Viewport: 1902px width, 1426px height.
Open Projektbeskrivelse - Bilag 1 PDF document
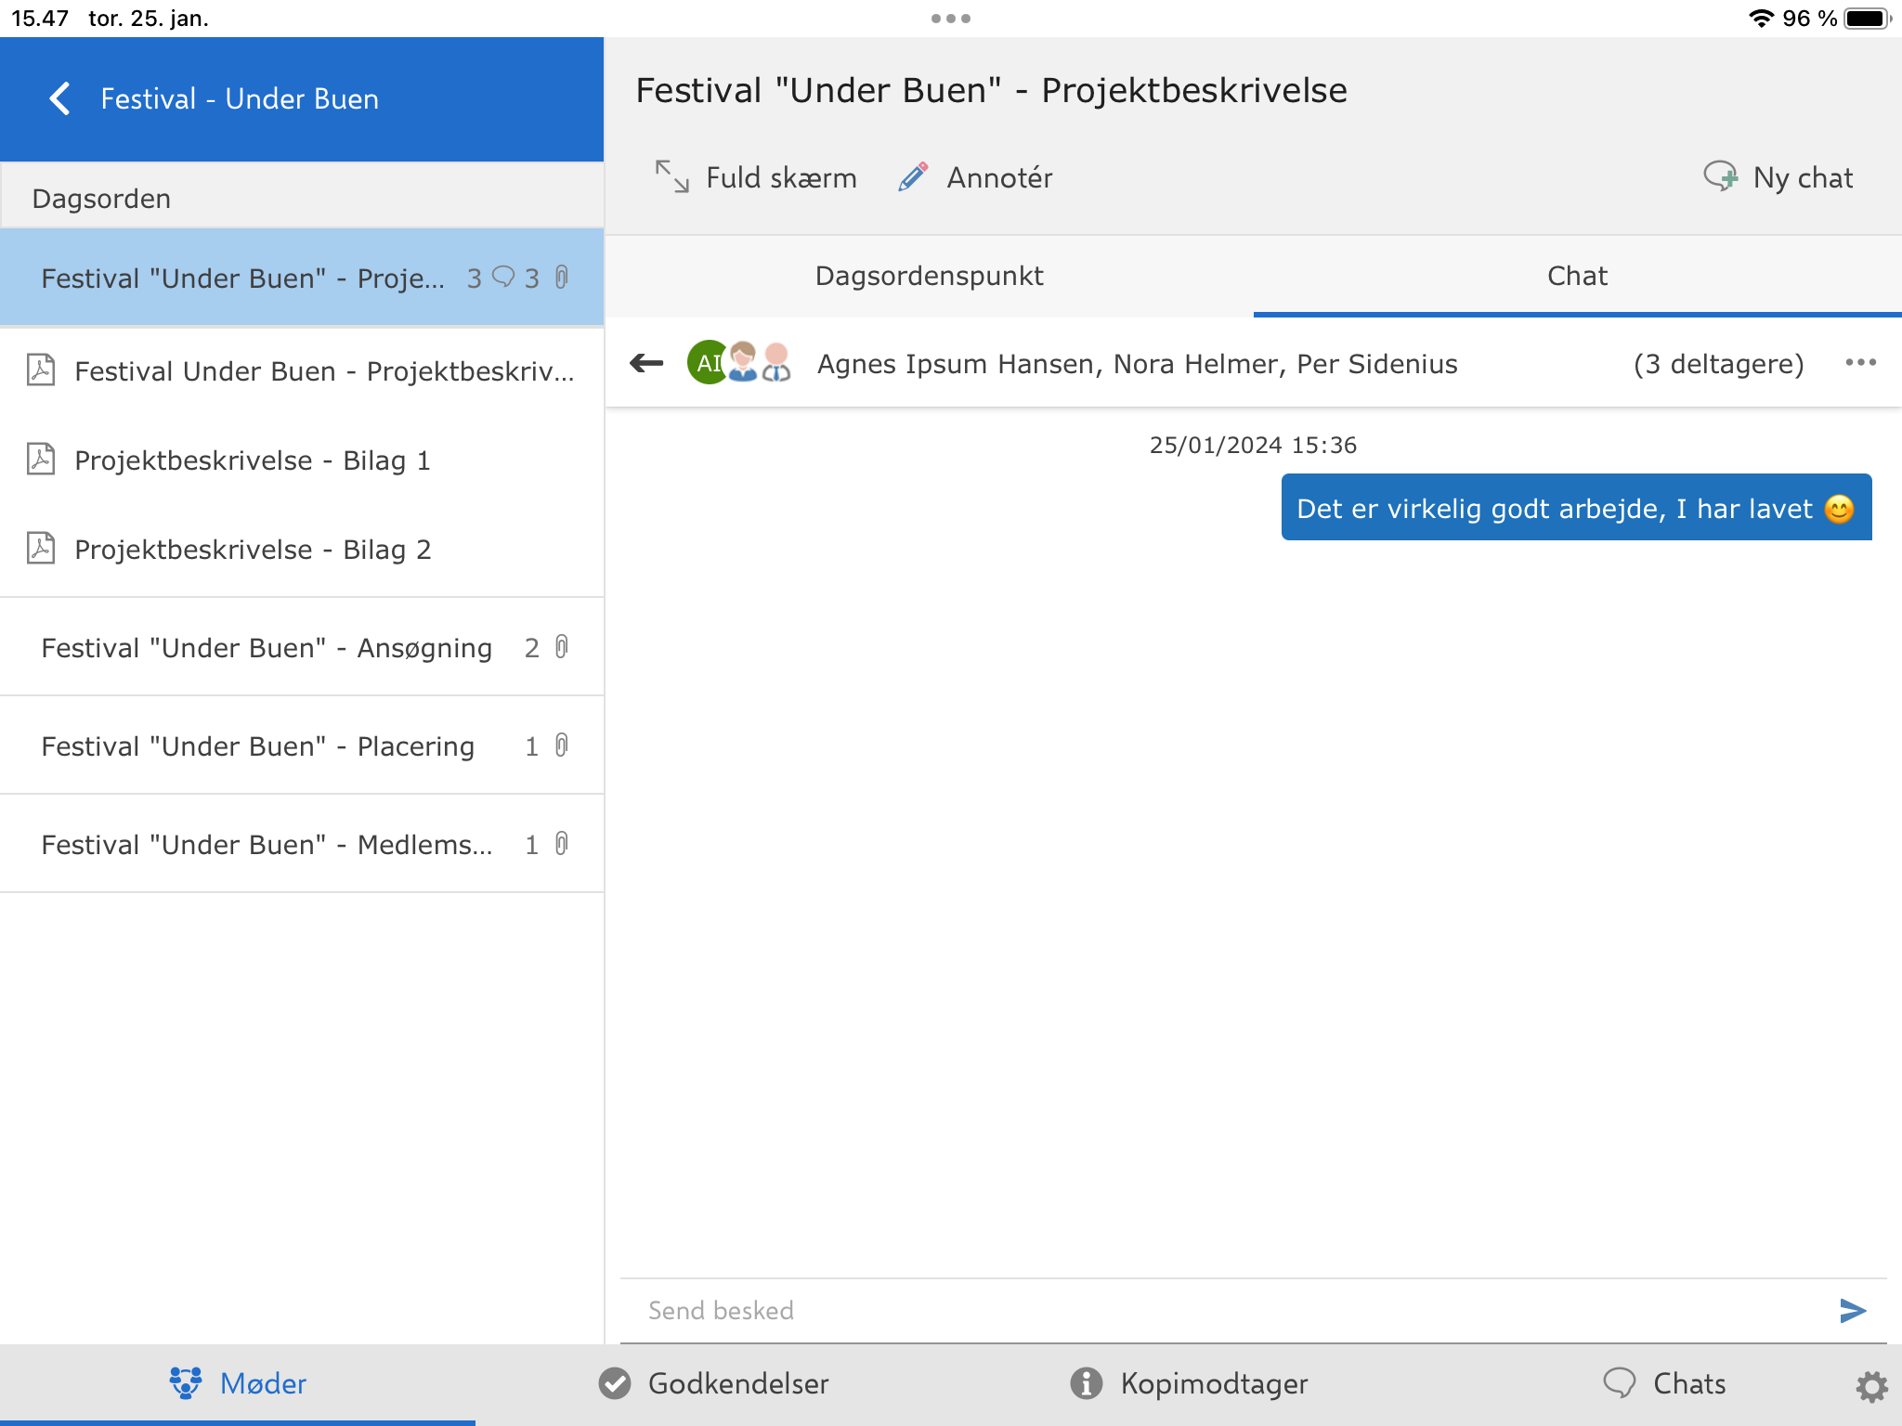pos(252,460)
